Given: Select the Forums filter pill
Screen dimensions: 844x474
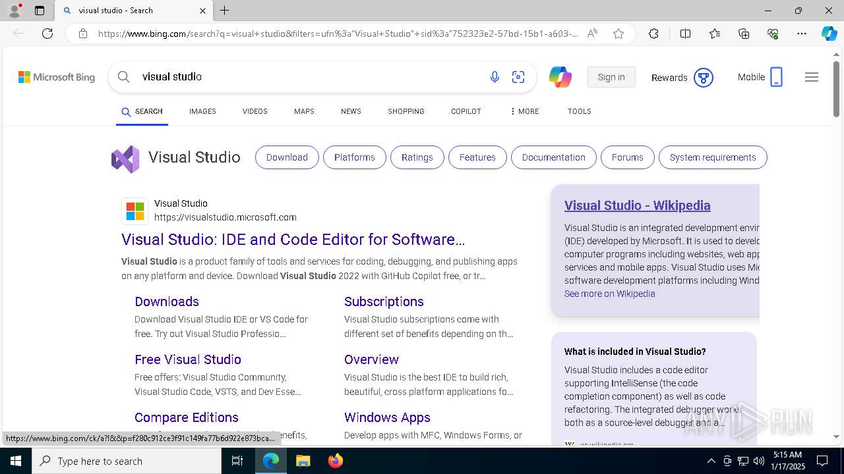Looking at the screenshot, I should [x=628, y=157].
